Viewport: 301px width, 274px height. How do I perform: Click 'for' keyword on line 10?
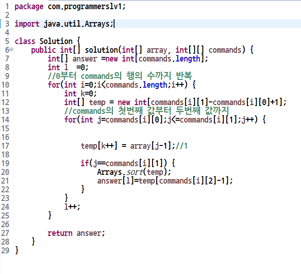pos(54,84)
